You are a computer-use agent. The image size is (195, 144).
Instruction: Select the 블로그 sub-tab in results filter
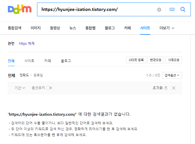[x=66, y=61]
